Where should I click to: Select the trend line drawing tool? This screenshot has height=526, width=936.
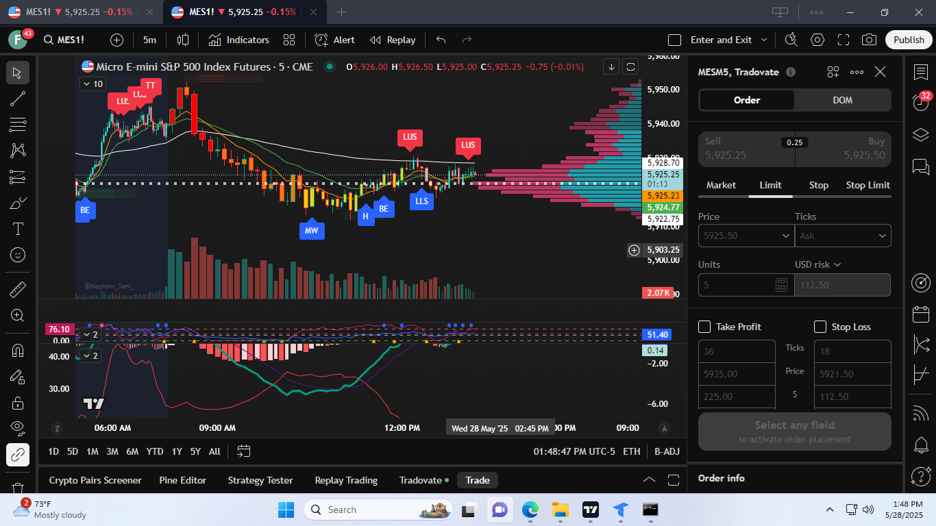[x=17, y=98]
